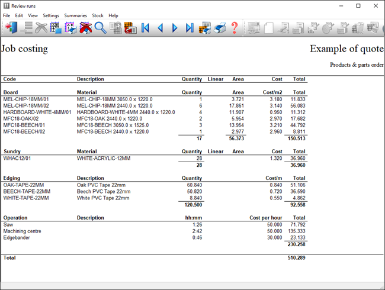Open the Edit menu
The width and height of the screenshot is (385, 290).
(19, 15)
